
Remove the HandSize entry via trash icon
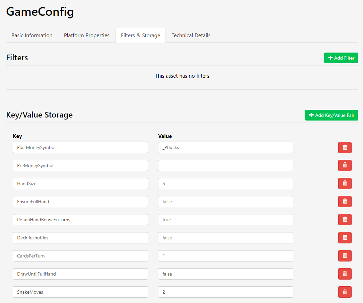coord(345,183)
